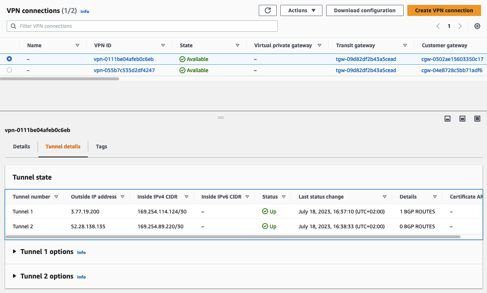Click Create VPN connection button

(x=444, y=10)
